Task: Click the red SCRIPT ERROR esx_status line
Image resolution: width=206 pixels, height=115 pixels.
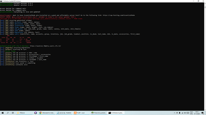Action: click(38, 17)
